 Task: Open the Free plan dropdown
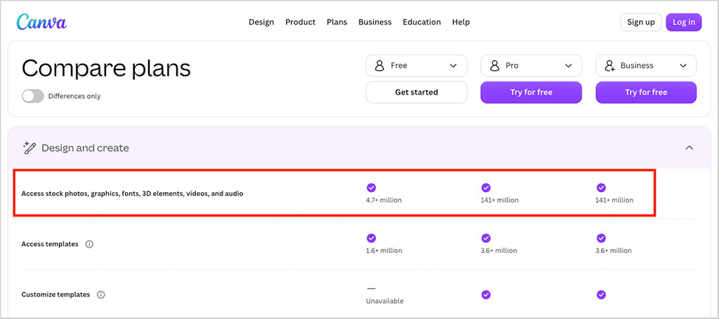click(x=416, y=65)
